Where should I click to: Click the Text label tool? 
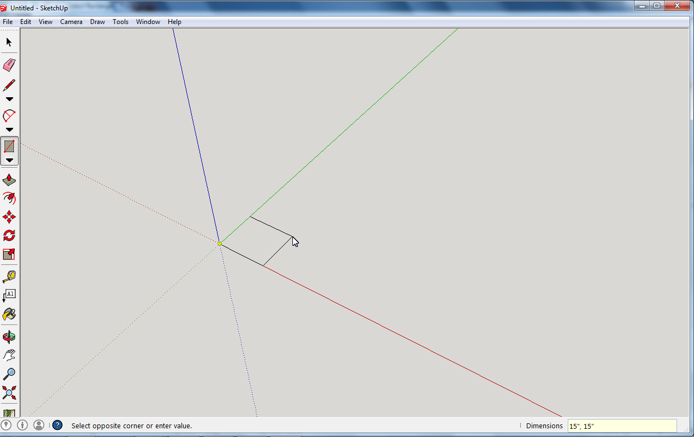pos(9,296)
